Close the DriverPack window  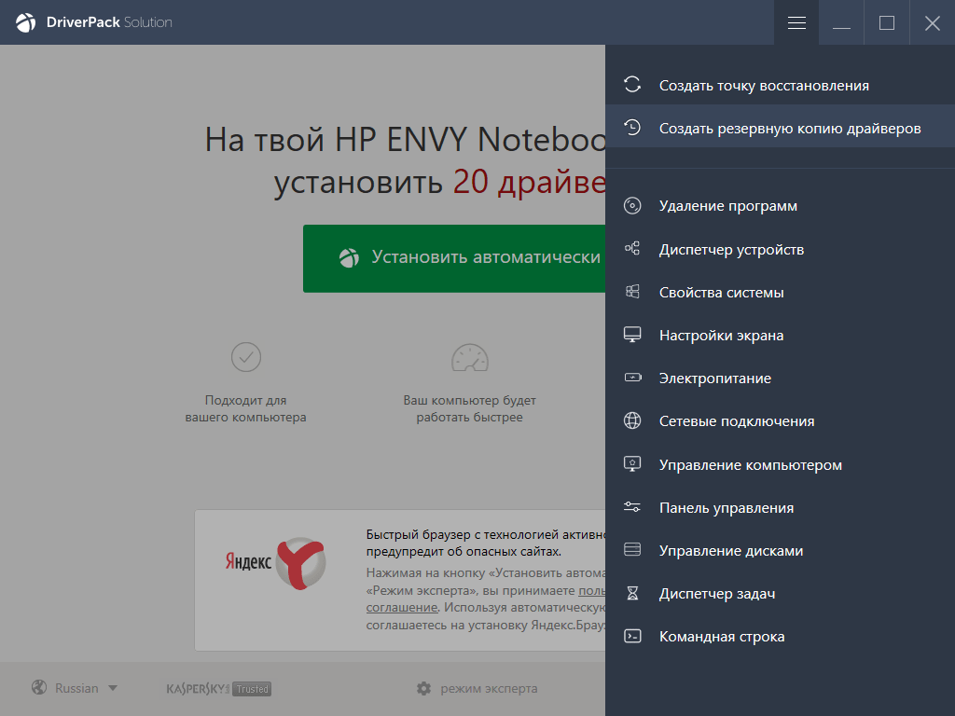933,22
